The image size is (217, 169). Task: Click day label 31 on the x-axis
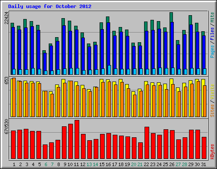pos(203,164)
